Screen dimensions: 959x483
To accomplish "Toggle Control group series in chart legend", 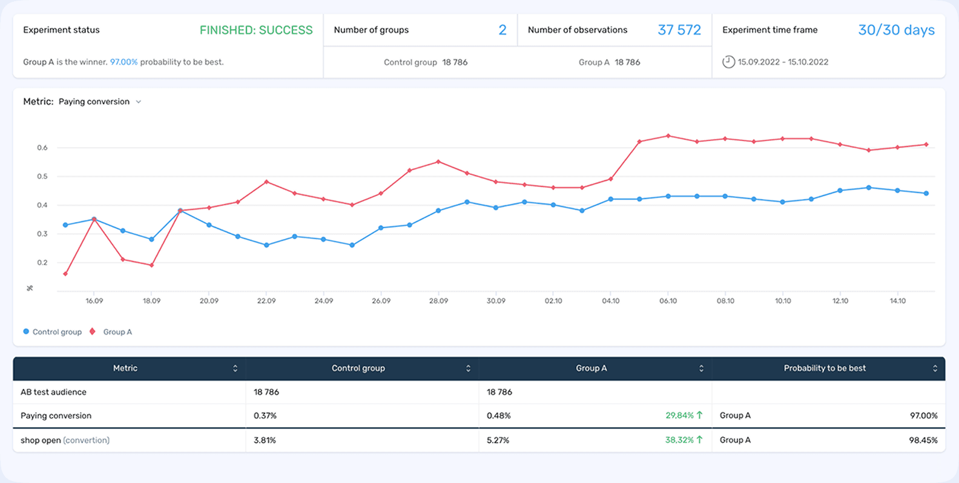I will coord(52,332).
